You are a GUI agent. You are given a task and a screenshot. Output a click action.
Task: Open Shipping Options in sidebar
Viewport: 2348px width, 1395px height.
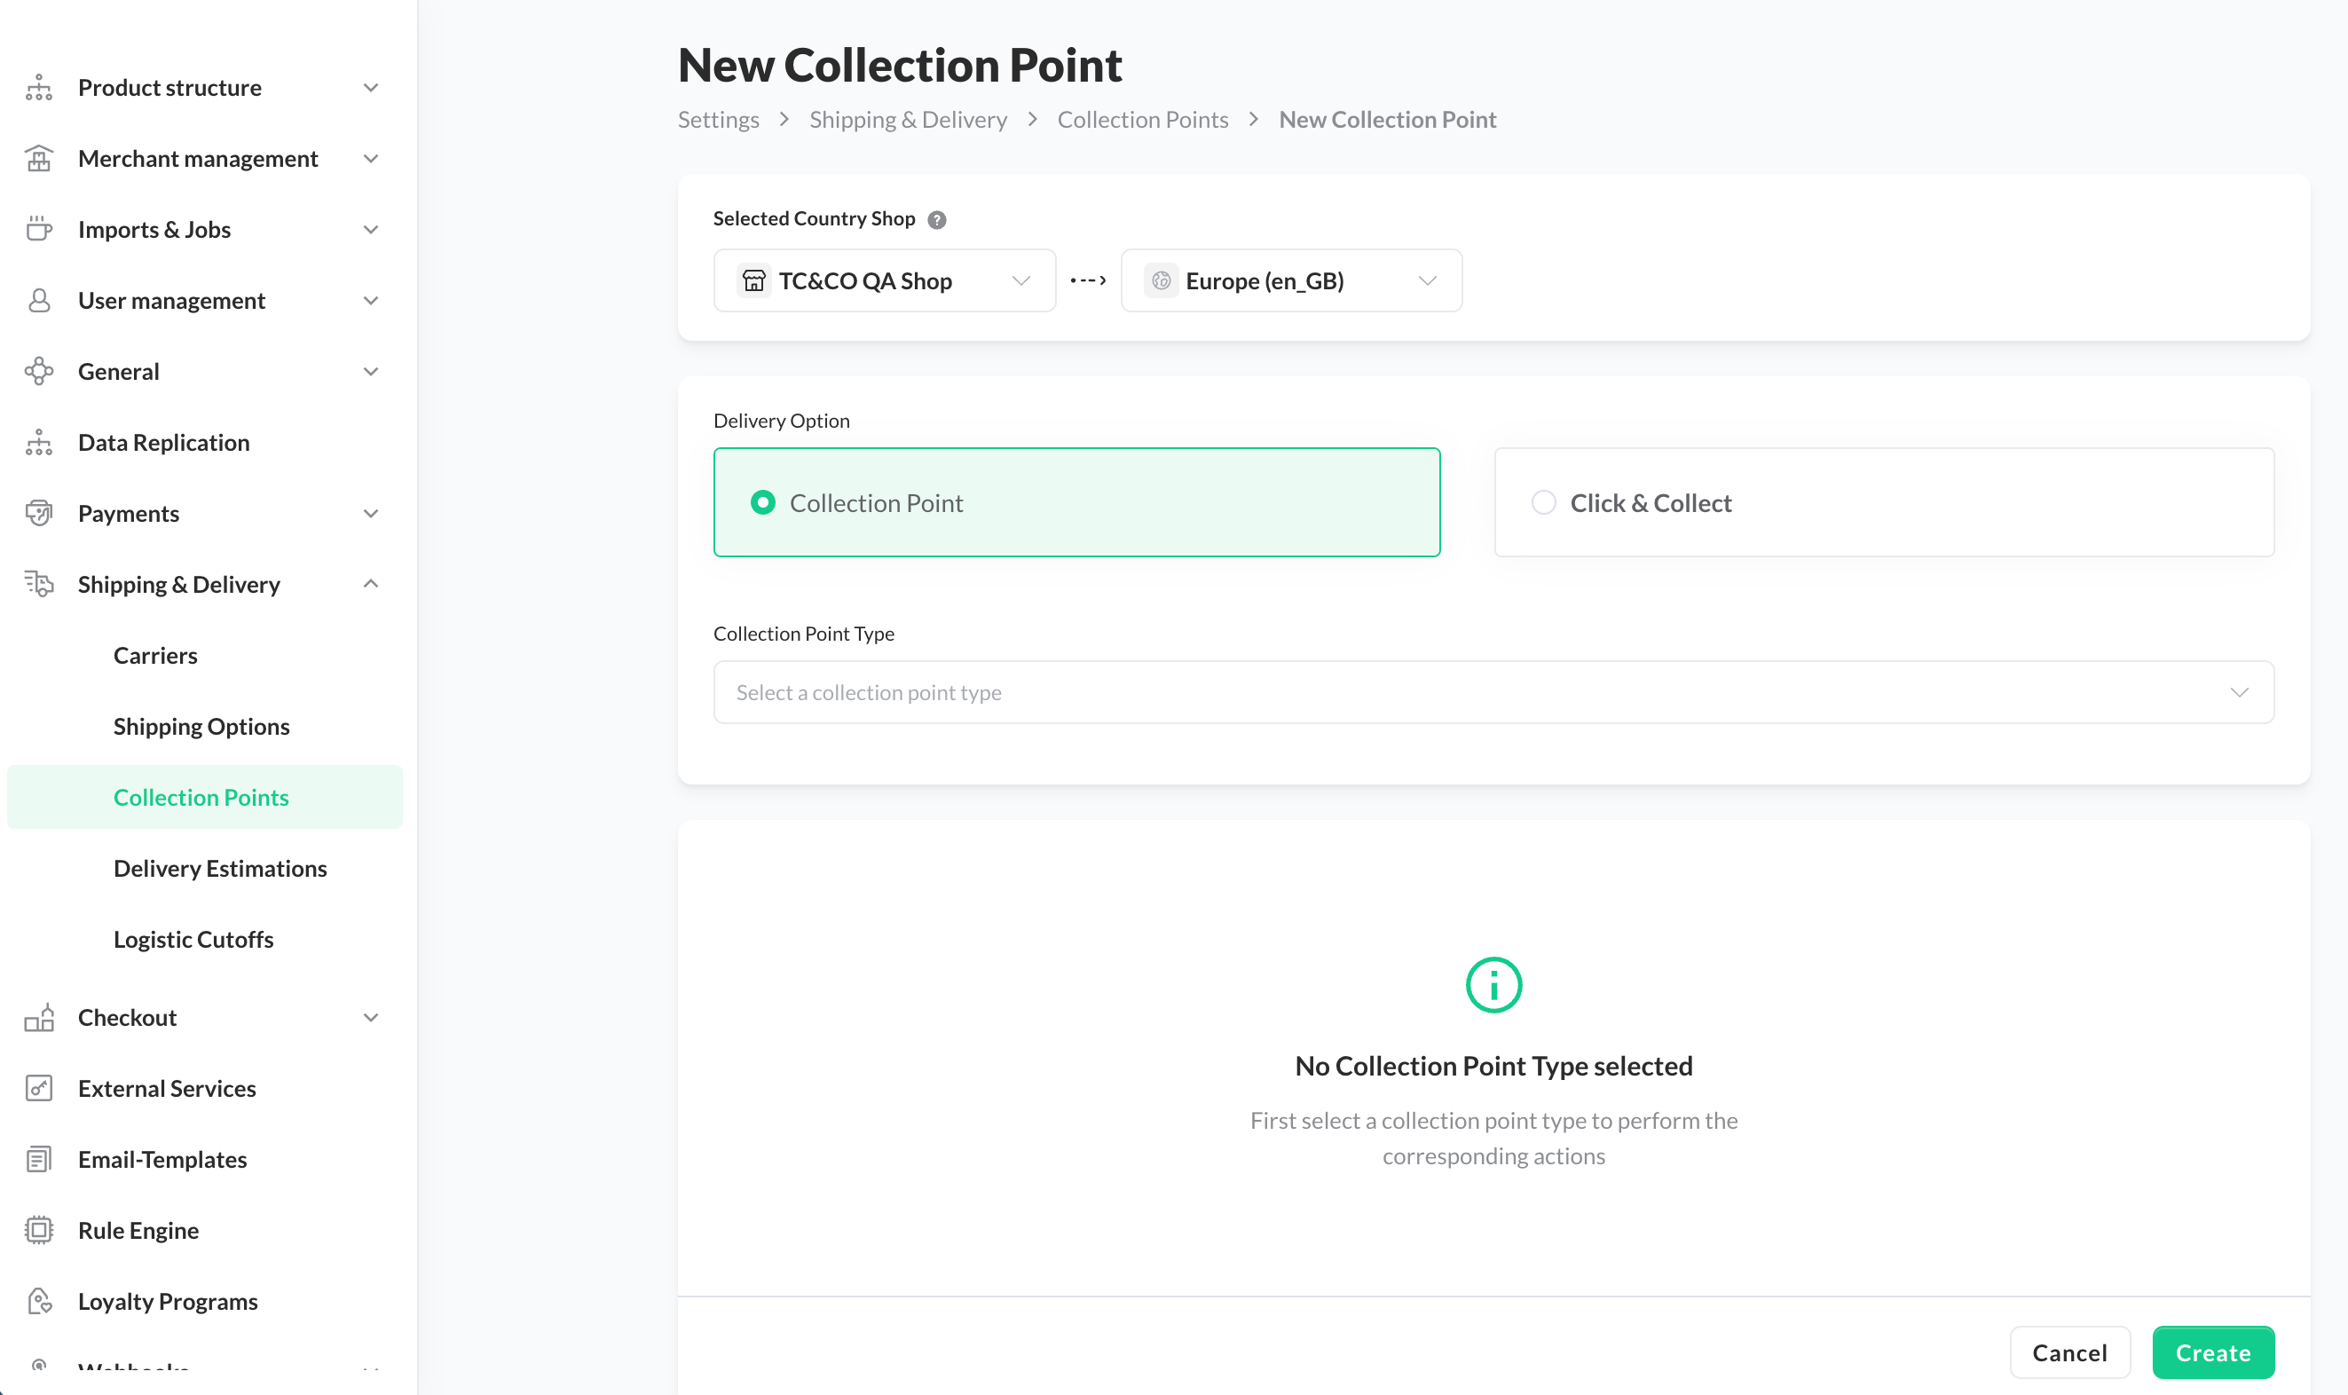pyautogui.click(x=201, y=727)
